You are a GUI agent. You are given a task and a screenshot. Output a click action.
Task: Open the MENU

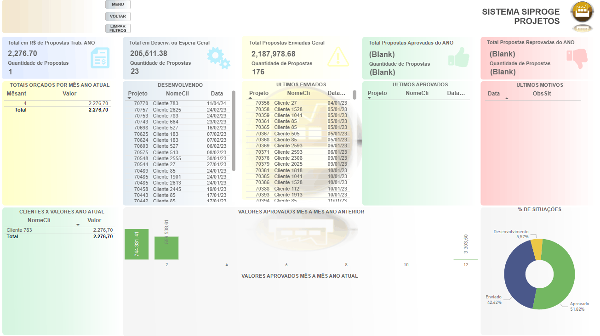click(x=117, y=4)
